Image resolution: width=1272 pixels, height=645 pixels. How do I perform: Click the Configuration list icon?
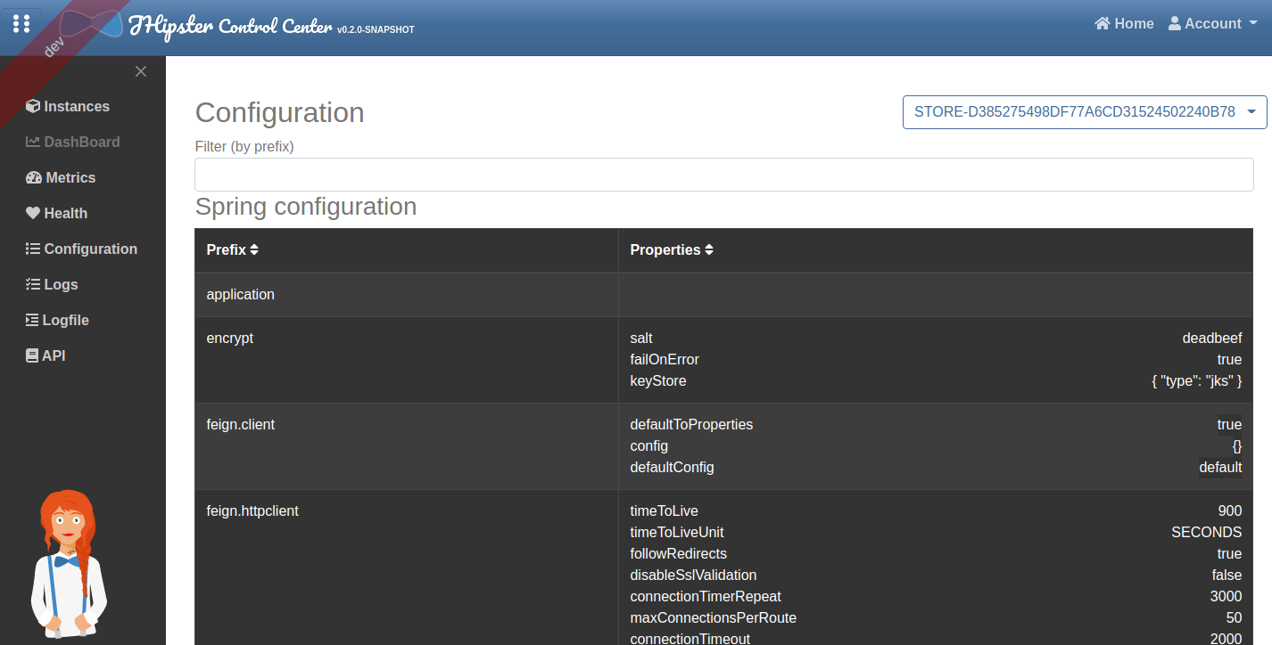pos(33,249)
